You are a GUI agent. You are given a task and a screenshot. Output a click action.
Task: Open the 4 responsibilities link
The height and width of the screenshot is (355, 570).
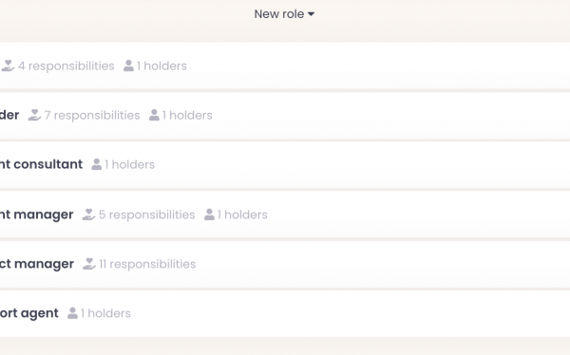[x=66, y=66]
